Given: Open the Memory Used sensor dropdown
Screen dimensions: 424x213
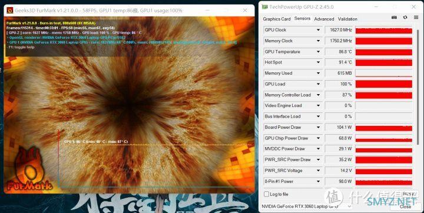Looking at the screenshot, I should (318, 73).
